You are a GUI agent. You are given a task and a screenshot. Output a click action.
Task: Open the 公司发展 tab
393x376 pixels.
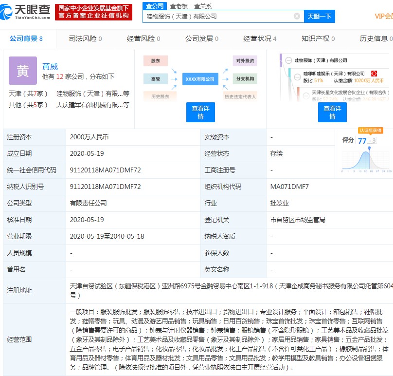point(202,38)
